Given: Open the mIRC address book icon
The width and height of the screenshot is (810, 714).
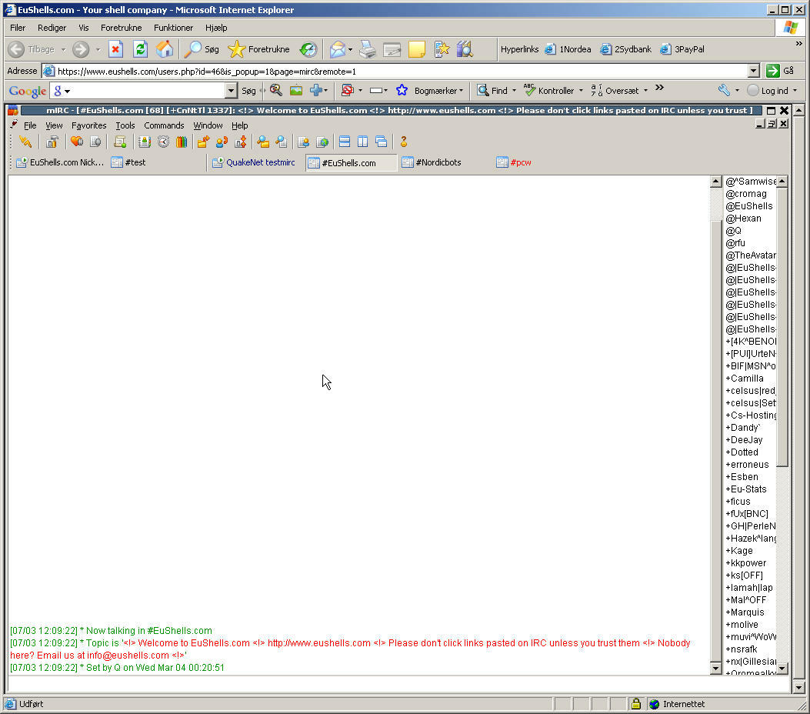Looking at the screenshot, I should (145, 142).
